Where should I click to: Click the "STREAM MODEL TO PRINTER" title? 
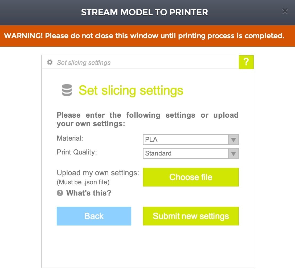click(x=144, y=12)
